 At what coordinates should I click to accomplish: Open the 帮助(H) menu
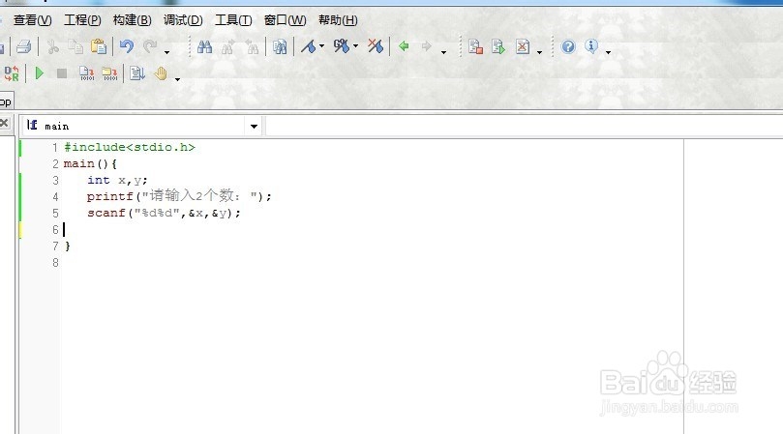(x=338, y=20)
